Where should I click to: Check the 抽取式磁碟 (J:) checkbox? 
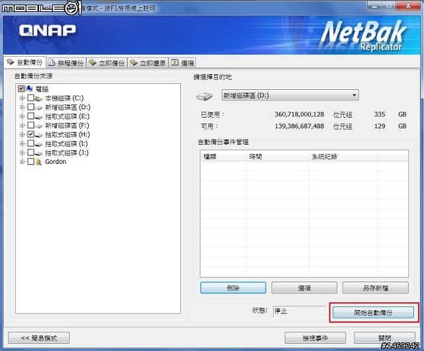pyautogui.click(x=31, y=153)
